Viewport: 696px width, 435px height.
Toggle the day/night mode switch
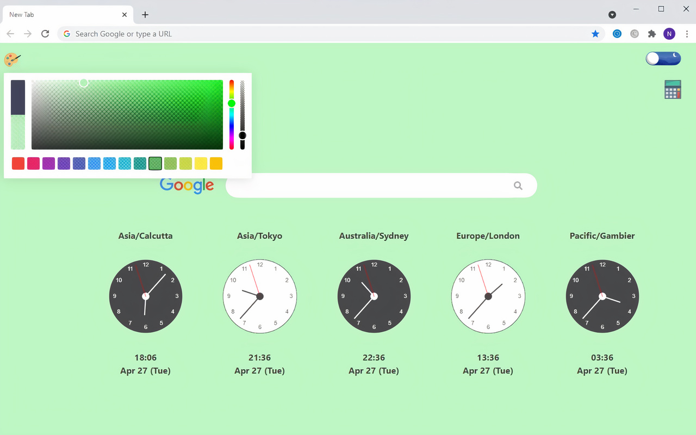click(663, 58)
